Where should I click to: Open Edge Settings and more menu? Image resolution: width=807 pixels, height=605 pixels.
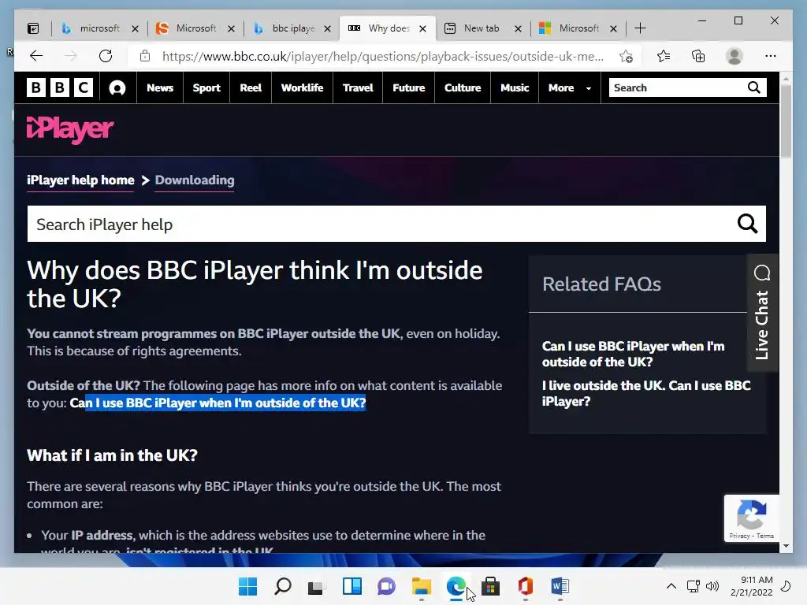click(771, 56)
